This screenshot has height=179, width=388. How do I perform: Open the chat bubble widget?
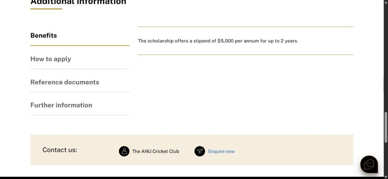tap(369, 165)
